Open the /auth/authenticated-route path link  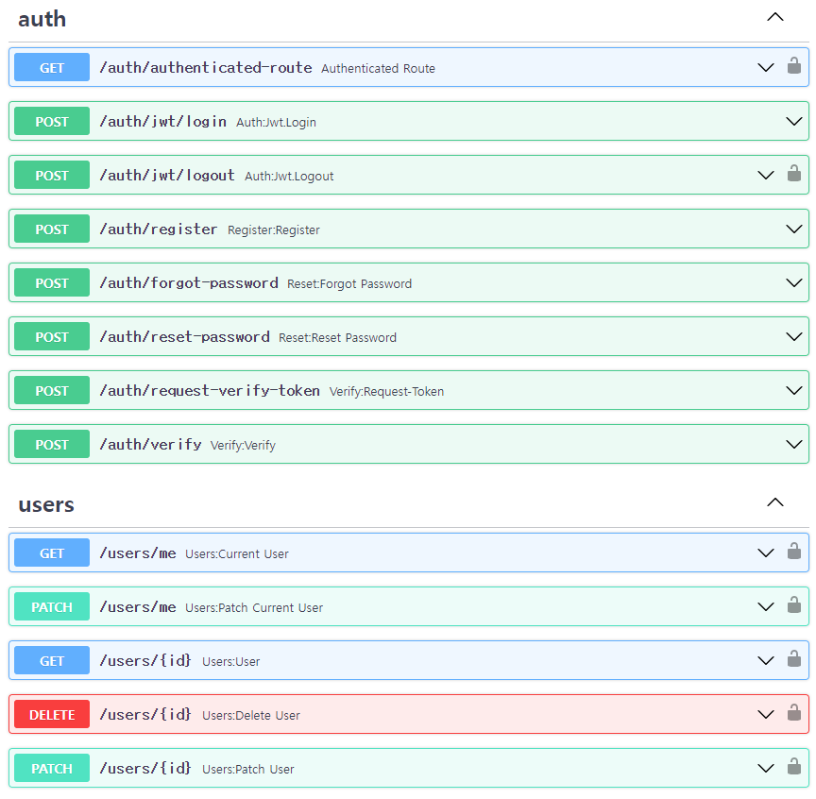[x=206, y=68]
